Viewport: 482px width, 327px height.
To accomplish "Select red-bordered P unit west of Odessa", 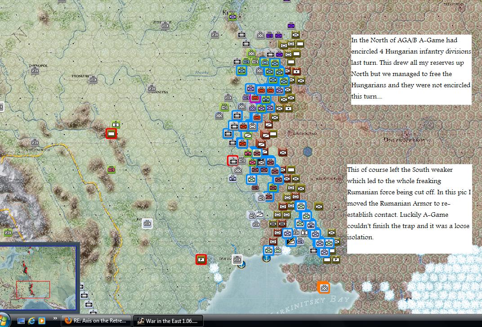I will (x=201, y=260).
